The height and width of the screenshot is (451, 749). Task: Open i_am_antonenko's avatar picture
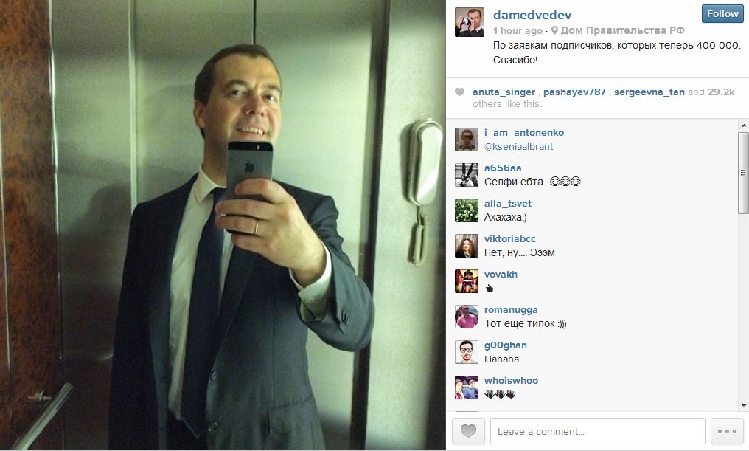466,140
